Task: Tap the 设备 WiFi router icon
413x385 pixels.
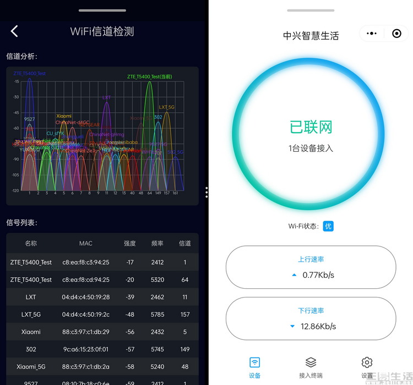Action: coord(254,362)
